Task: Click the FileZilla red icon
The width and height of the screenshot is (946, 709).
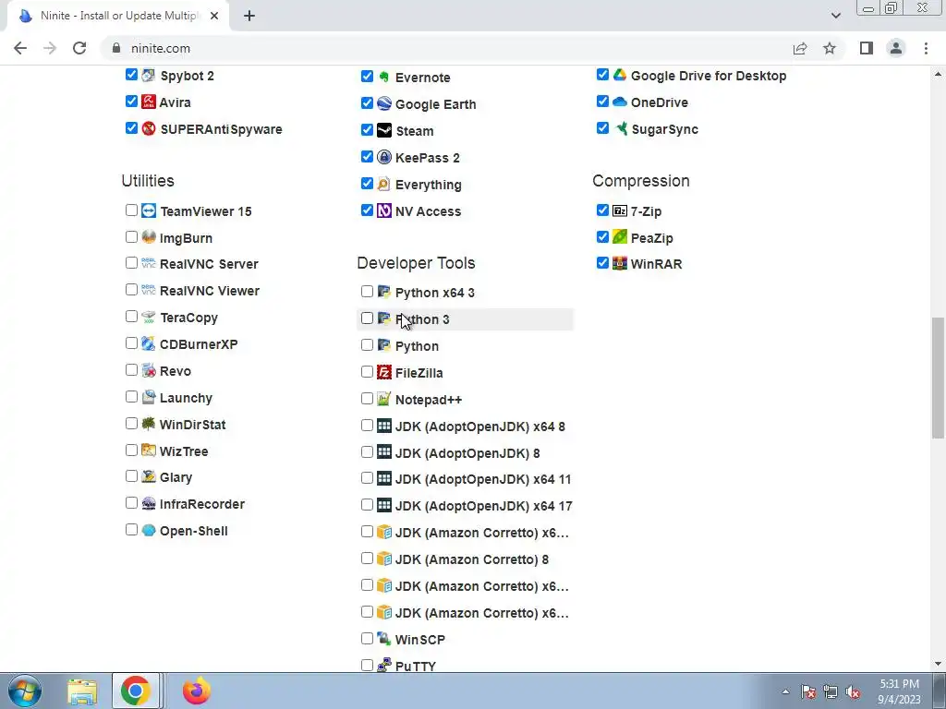Action: point(384,373)
